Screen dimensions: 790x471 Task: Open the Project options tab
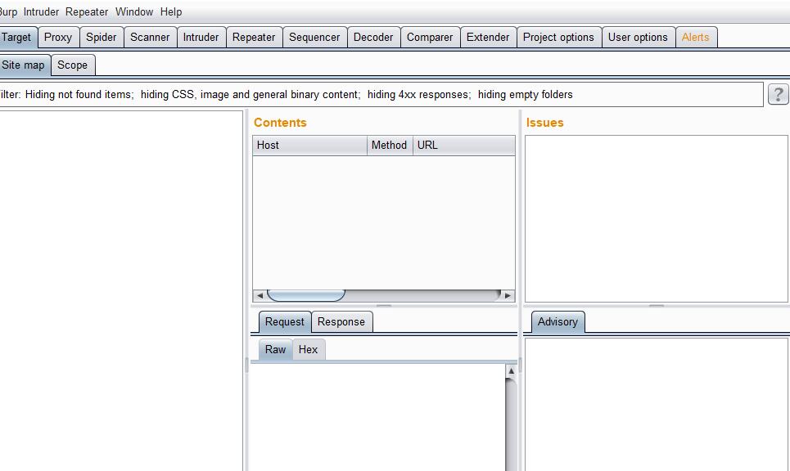[559, 38]
